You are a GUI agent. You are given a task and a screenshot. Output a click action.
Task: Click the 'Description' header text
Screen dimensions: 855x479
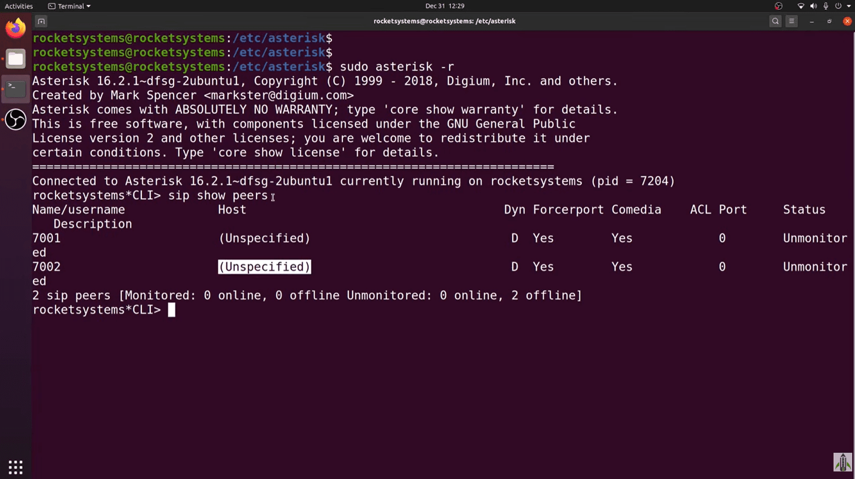point(93,224)
